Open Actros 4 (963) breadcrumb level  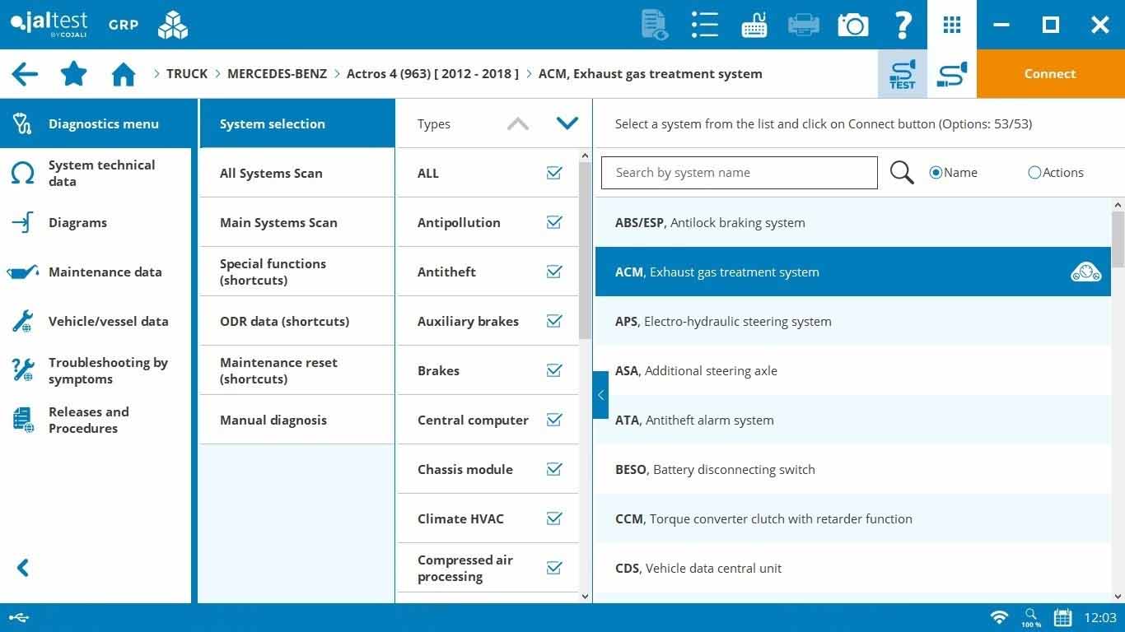(432, 74)
